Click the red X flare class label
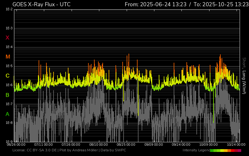Viewport: 249px width, 156px height. click(7, 38)
